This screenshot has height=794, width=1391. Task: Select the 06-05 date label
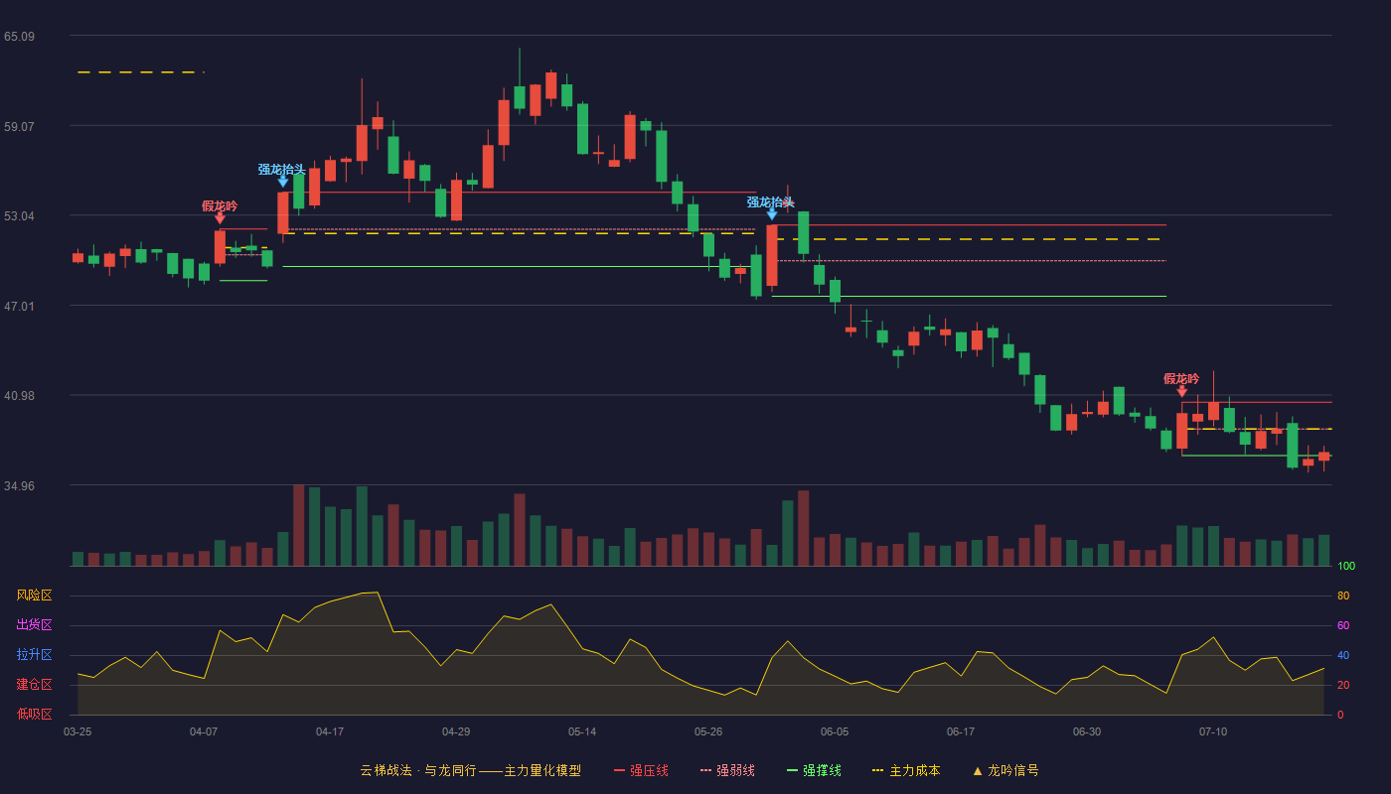coord(835,731)
